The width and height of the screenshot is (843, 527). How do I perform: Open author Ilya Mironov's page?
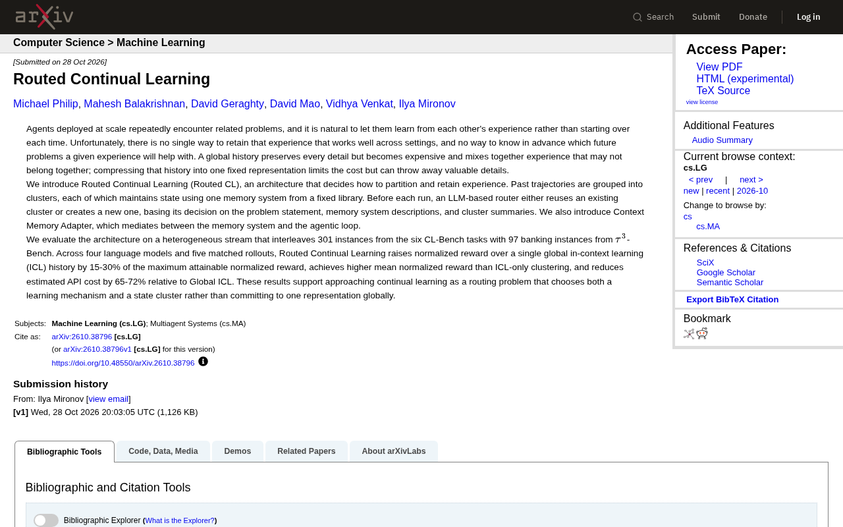click(427, 104)
